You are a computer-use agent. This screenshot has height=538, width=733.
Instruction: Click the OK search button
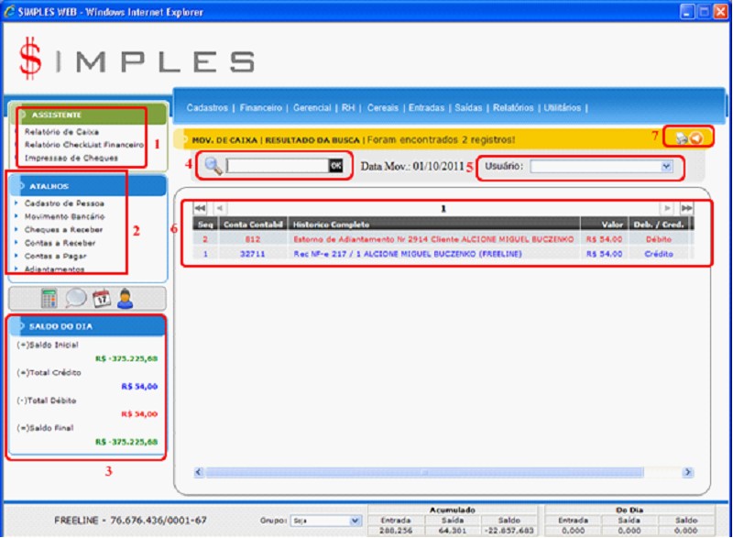(335, 166)
